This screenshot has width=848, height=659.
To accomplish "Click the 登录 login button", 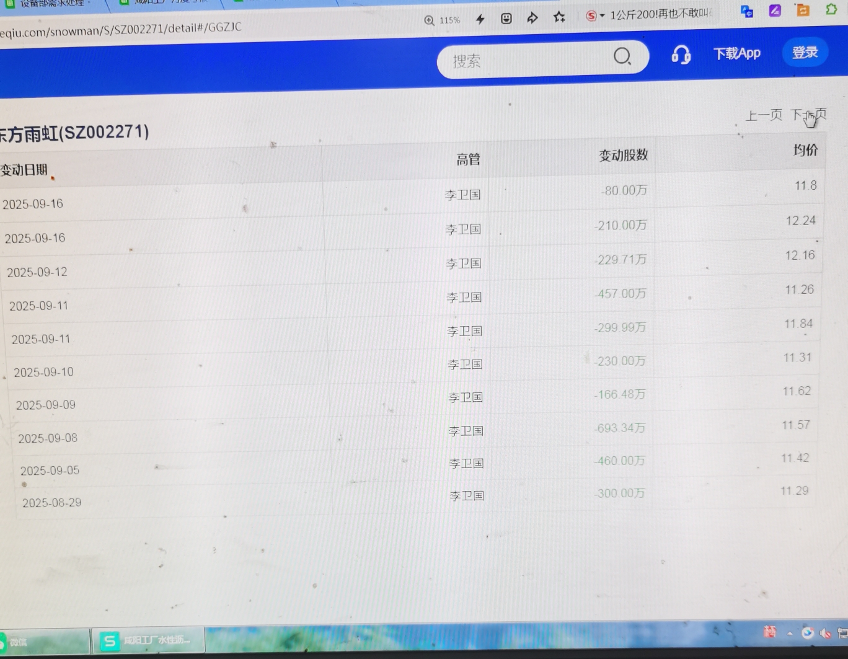I will click(x=805, y=53).
